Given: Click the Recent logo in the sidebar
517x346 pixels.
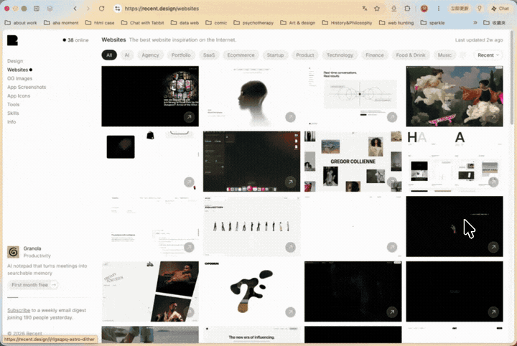Looking at the screenshot, I should [x=12, y=40].
